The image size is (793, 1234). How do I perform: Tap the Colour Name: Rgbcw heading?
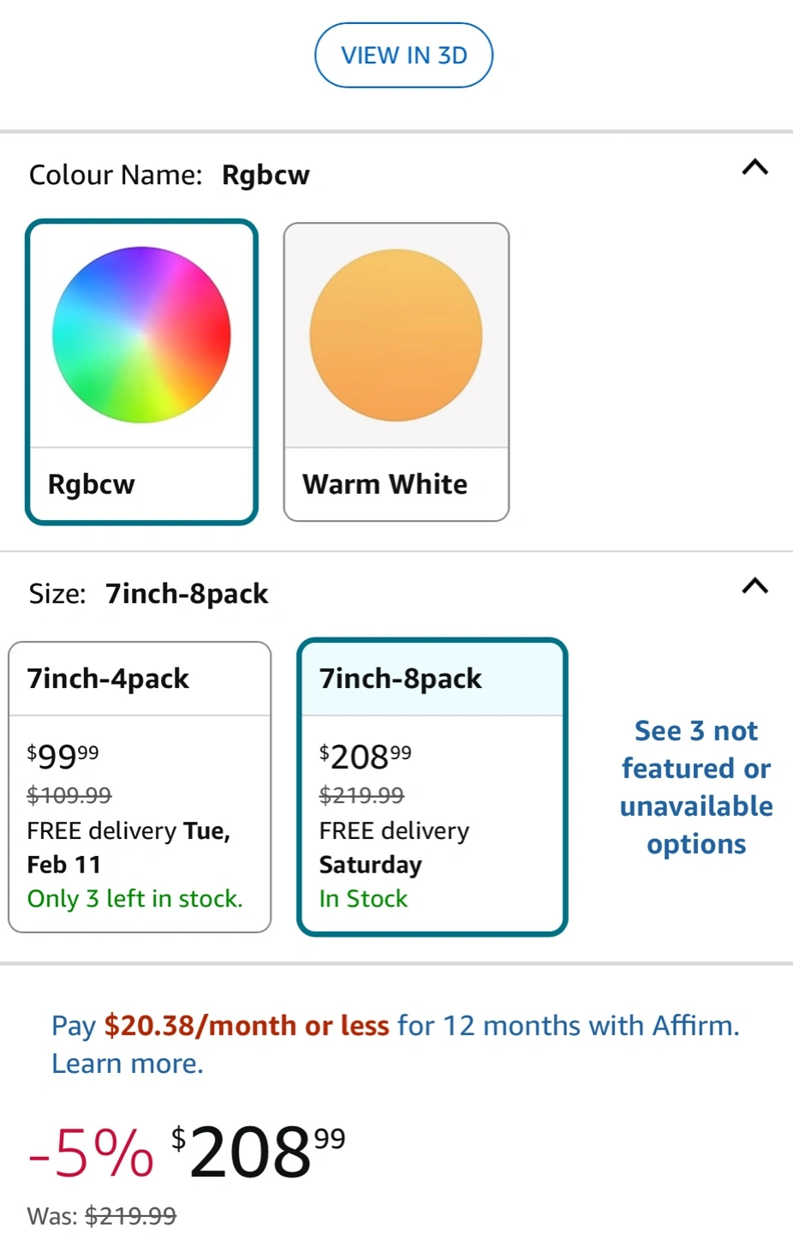pyautogui.click(x=170, y=175)
